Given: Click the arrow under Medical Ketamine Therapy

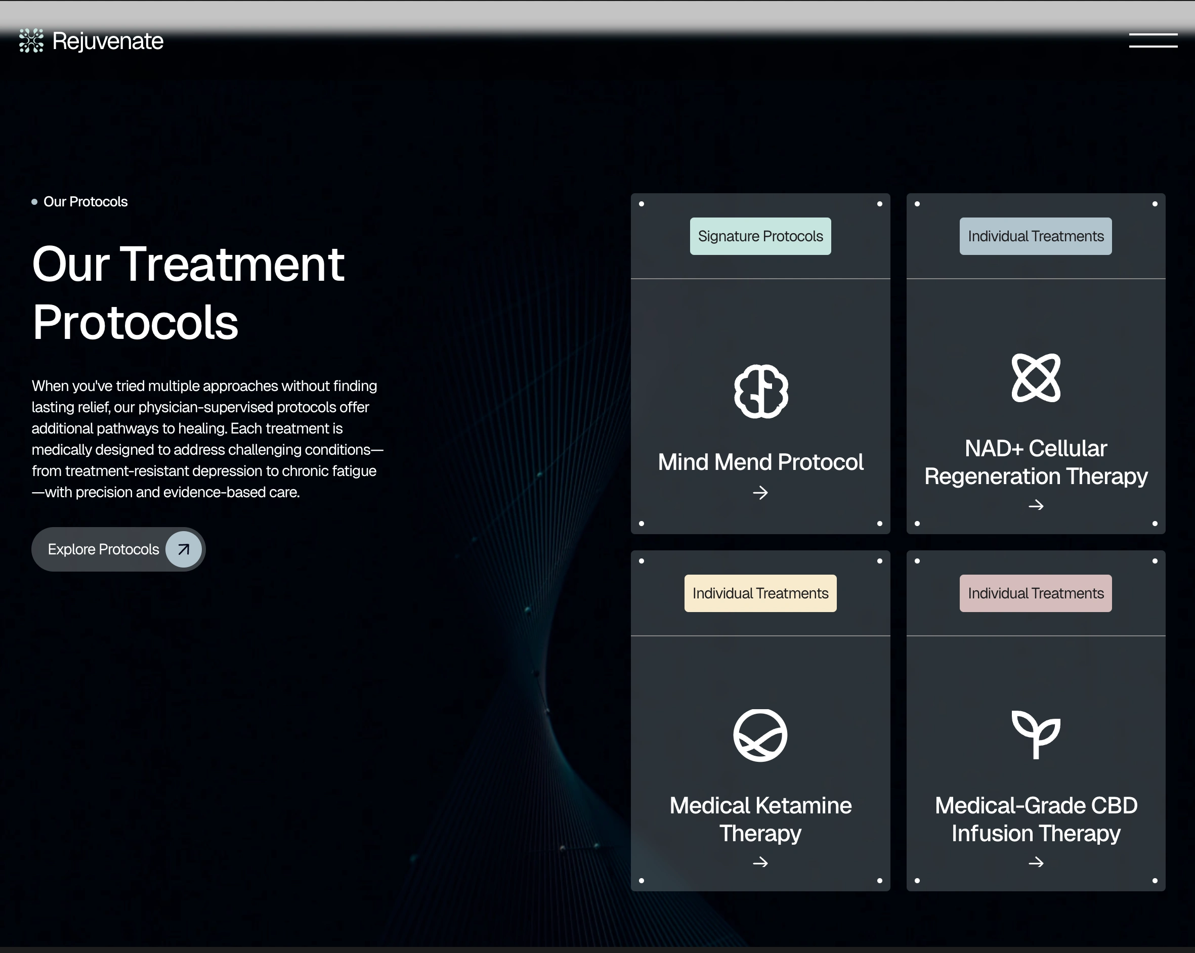Looking at the screenshot, I should (x=760, y=862).
